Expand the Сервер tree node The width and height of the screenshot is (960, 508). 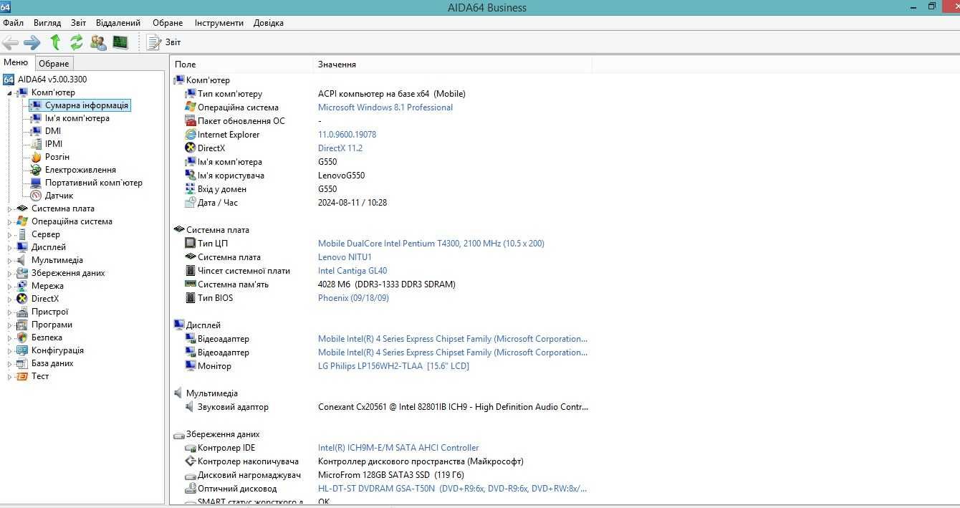point(10,234)
